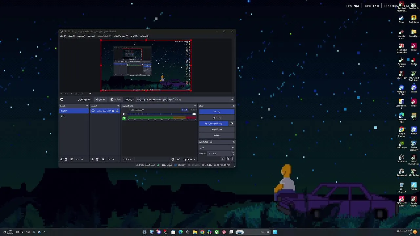Remove the selected source with trash icon

pos(97,159)
